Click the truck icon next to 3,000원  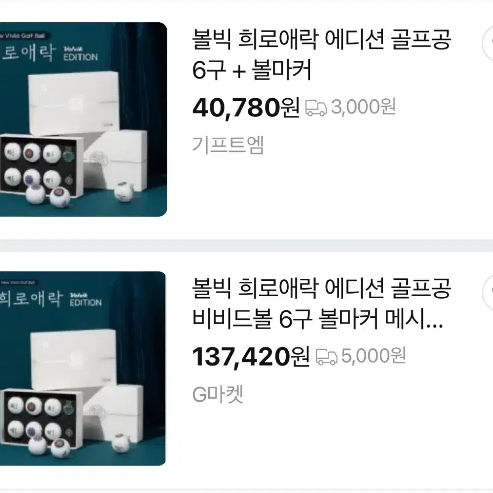316,108
